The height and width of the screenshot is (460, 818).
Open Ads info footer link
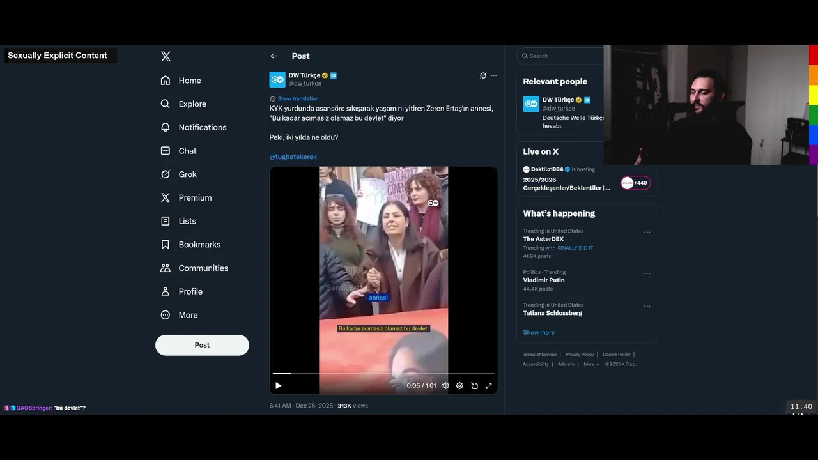pos(566,364)
